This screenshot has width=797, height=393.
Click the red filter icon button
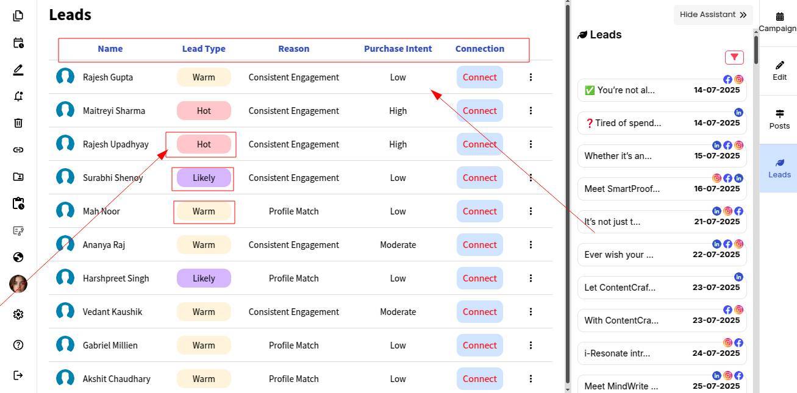(x=734, y=57)
